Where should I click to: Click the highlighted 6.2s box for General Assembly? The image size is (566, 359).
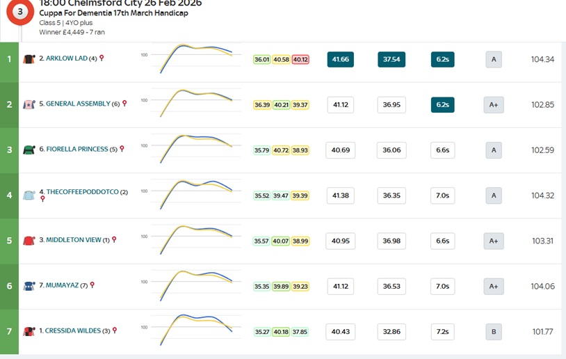click(442, 104)
